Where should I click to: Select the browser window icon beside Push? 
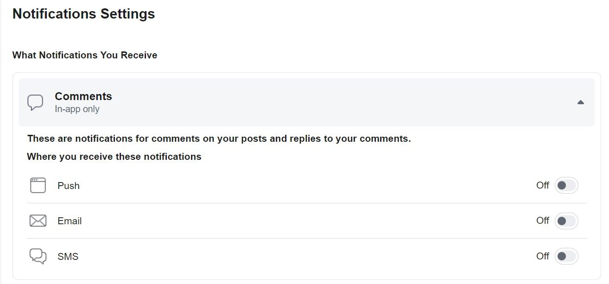coord(38,185)
